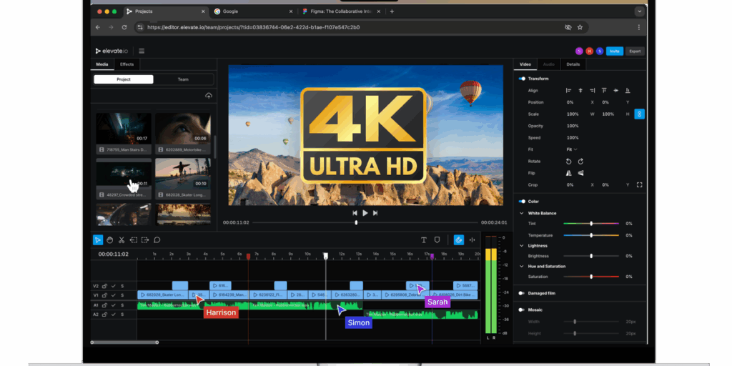Toggle the Transform section switch
Screen dimensions: 732x366
click(x=522, y=79)
